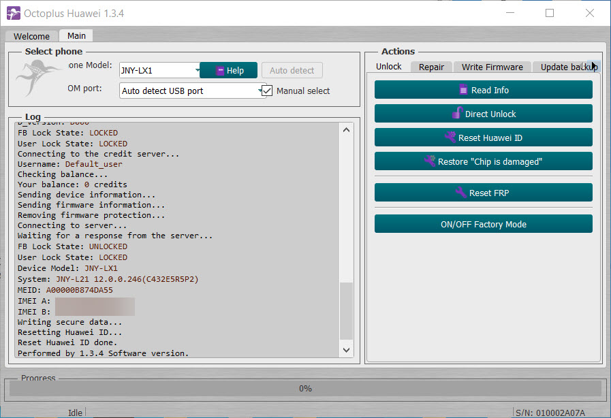This screenshot has width=611, height=418.
Task: Click the log scrollbar thumb
Action: point(347,311)
